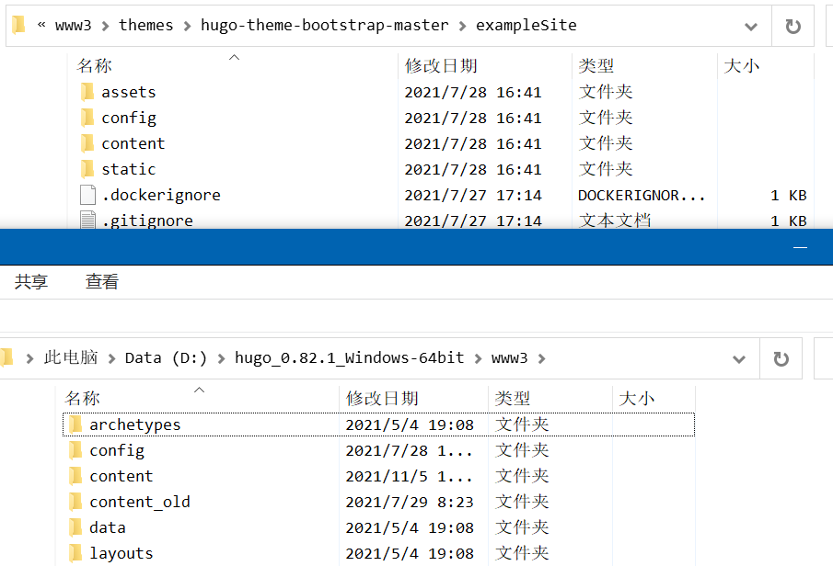Go to Data (D:) in breadcrumb
This screenshot has width=833, height=566.
click(166, 358)
